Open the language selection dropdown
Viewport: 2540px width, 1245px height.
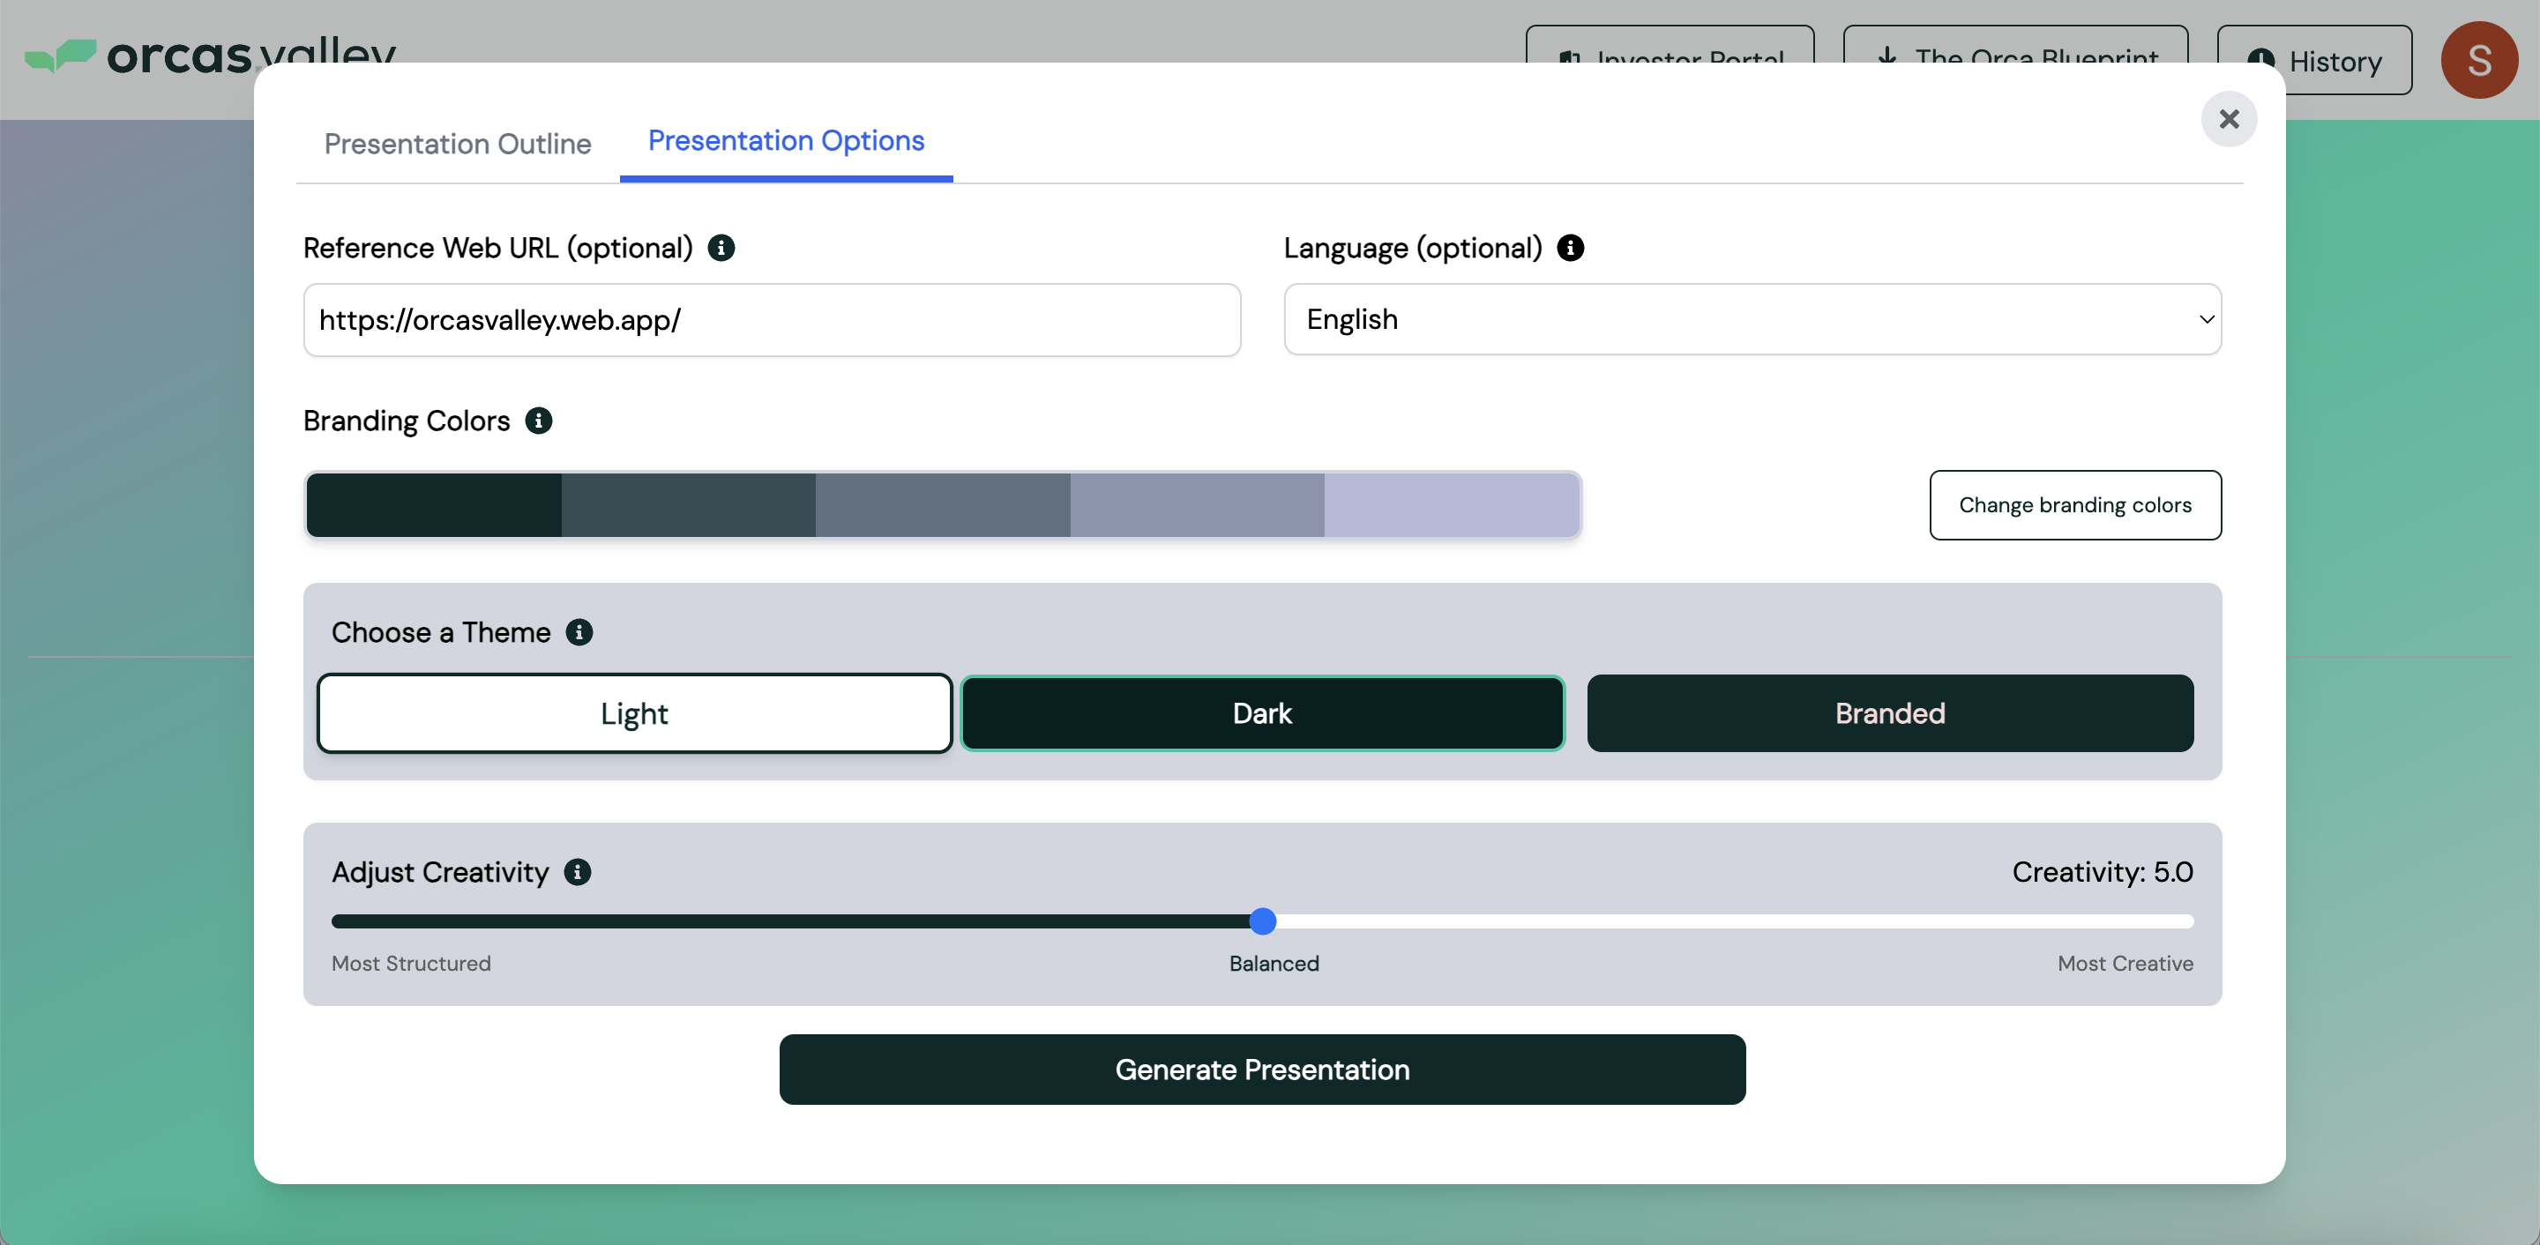[x=1752, y=319]
